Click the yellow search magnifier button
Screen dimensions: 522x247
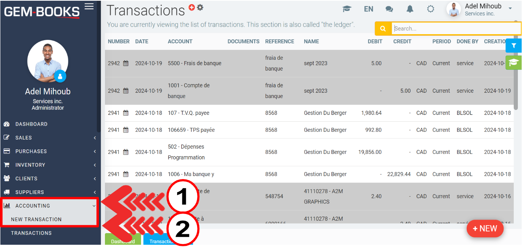coord(383,29)
